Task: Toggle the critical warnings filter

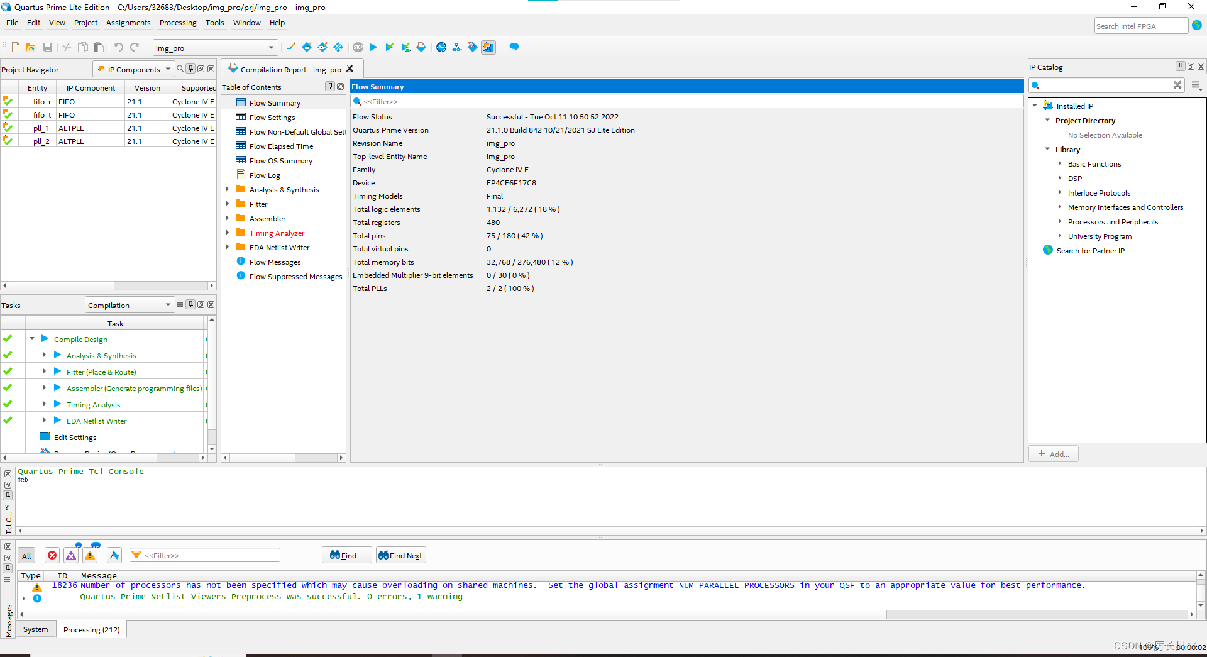Action: click(x=71, y=555)
